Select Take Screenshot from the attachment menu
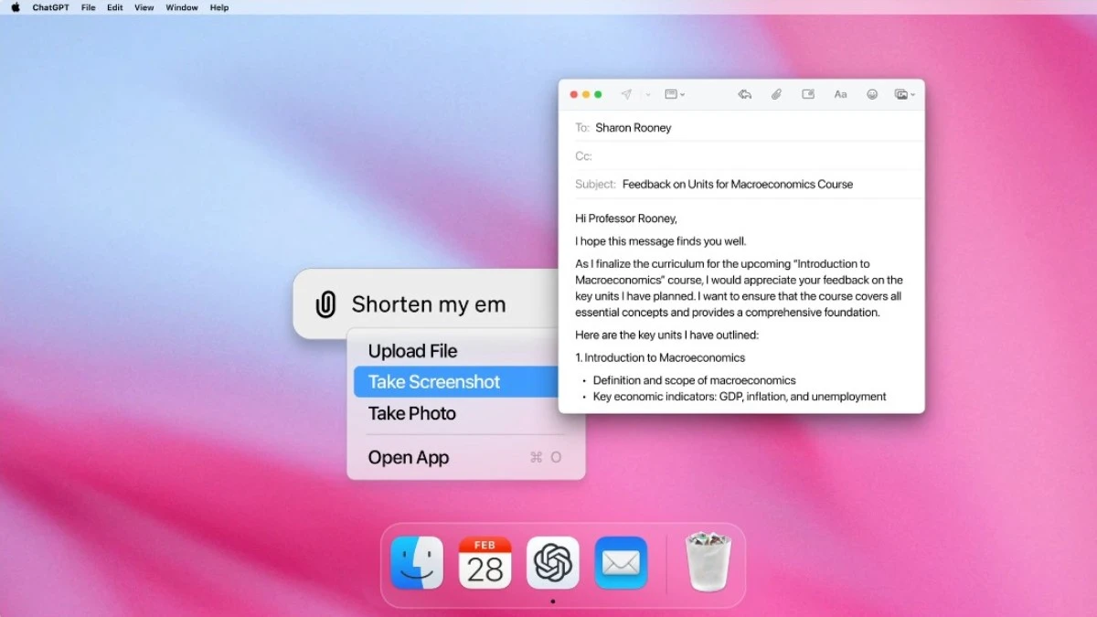Viewport: 1097px width, 617px height. pos(434,381)
